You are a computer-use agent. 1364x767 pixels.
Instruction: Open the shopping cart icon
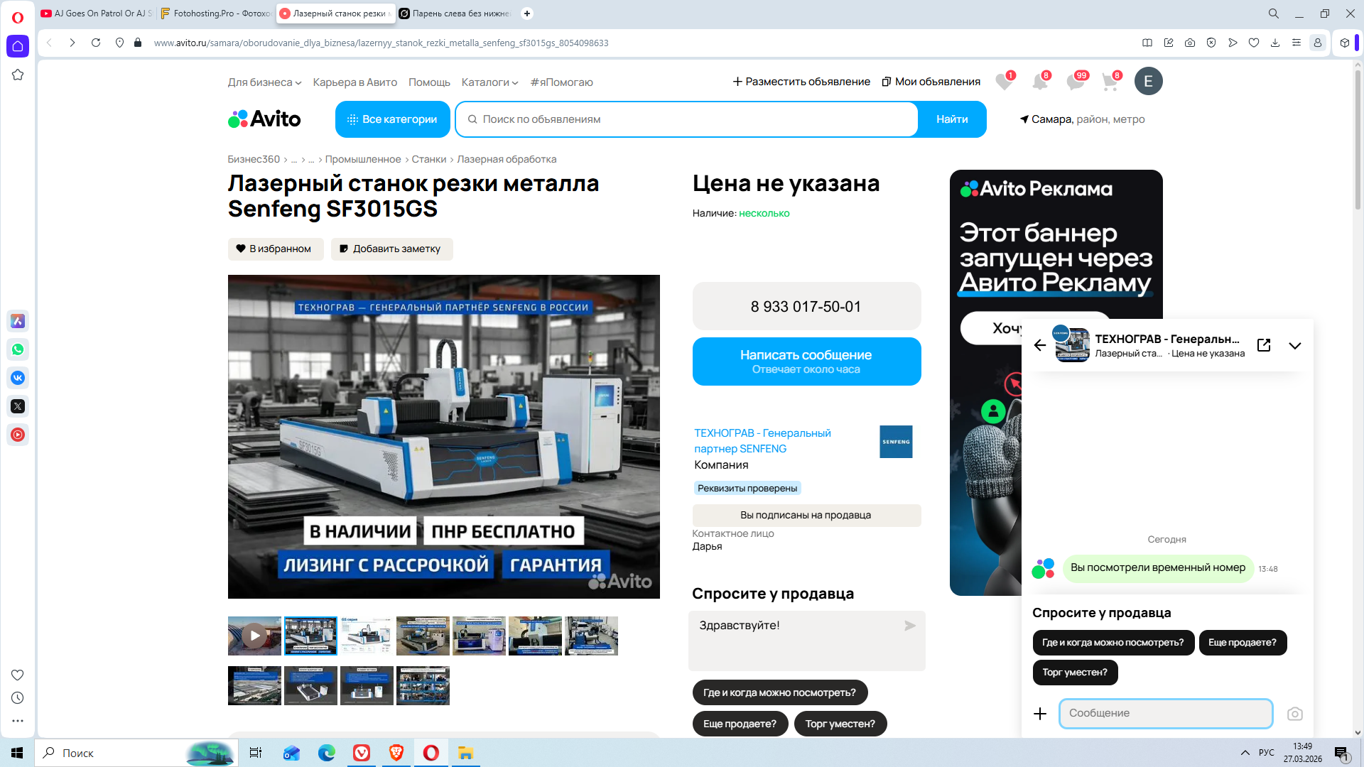tap(1109, 82)
